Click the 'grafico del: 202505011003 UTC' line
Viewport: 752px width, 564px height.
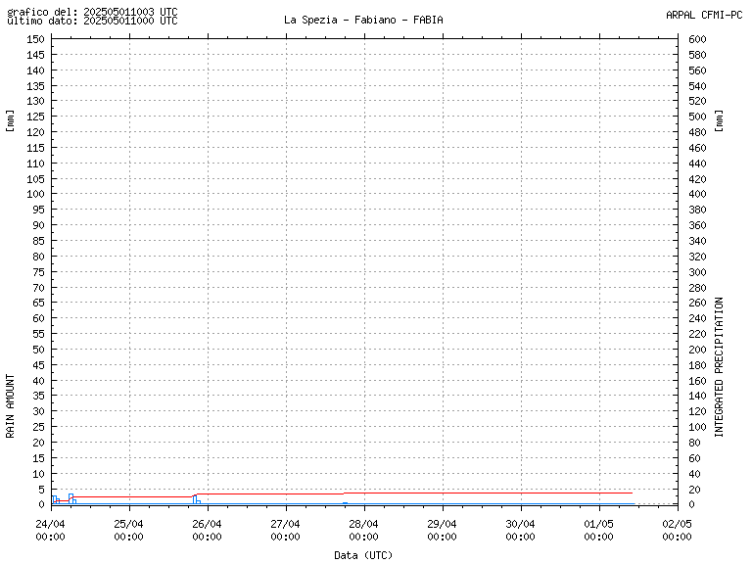tap(92, 11)
